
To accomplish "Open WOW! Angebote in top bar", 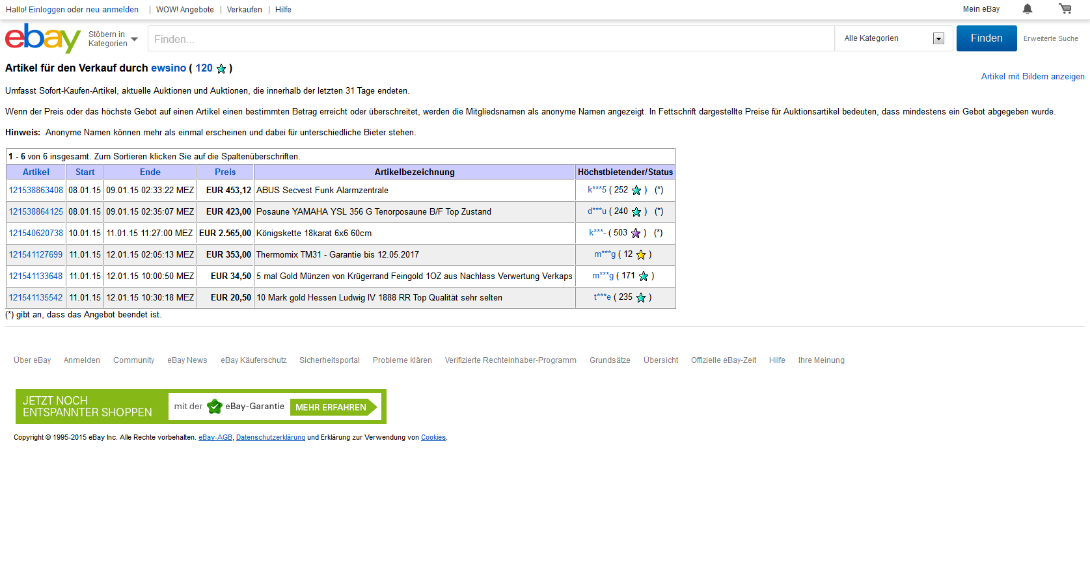I will pos(185,10).
